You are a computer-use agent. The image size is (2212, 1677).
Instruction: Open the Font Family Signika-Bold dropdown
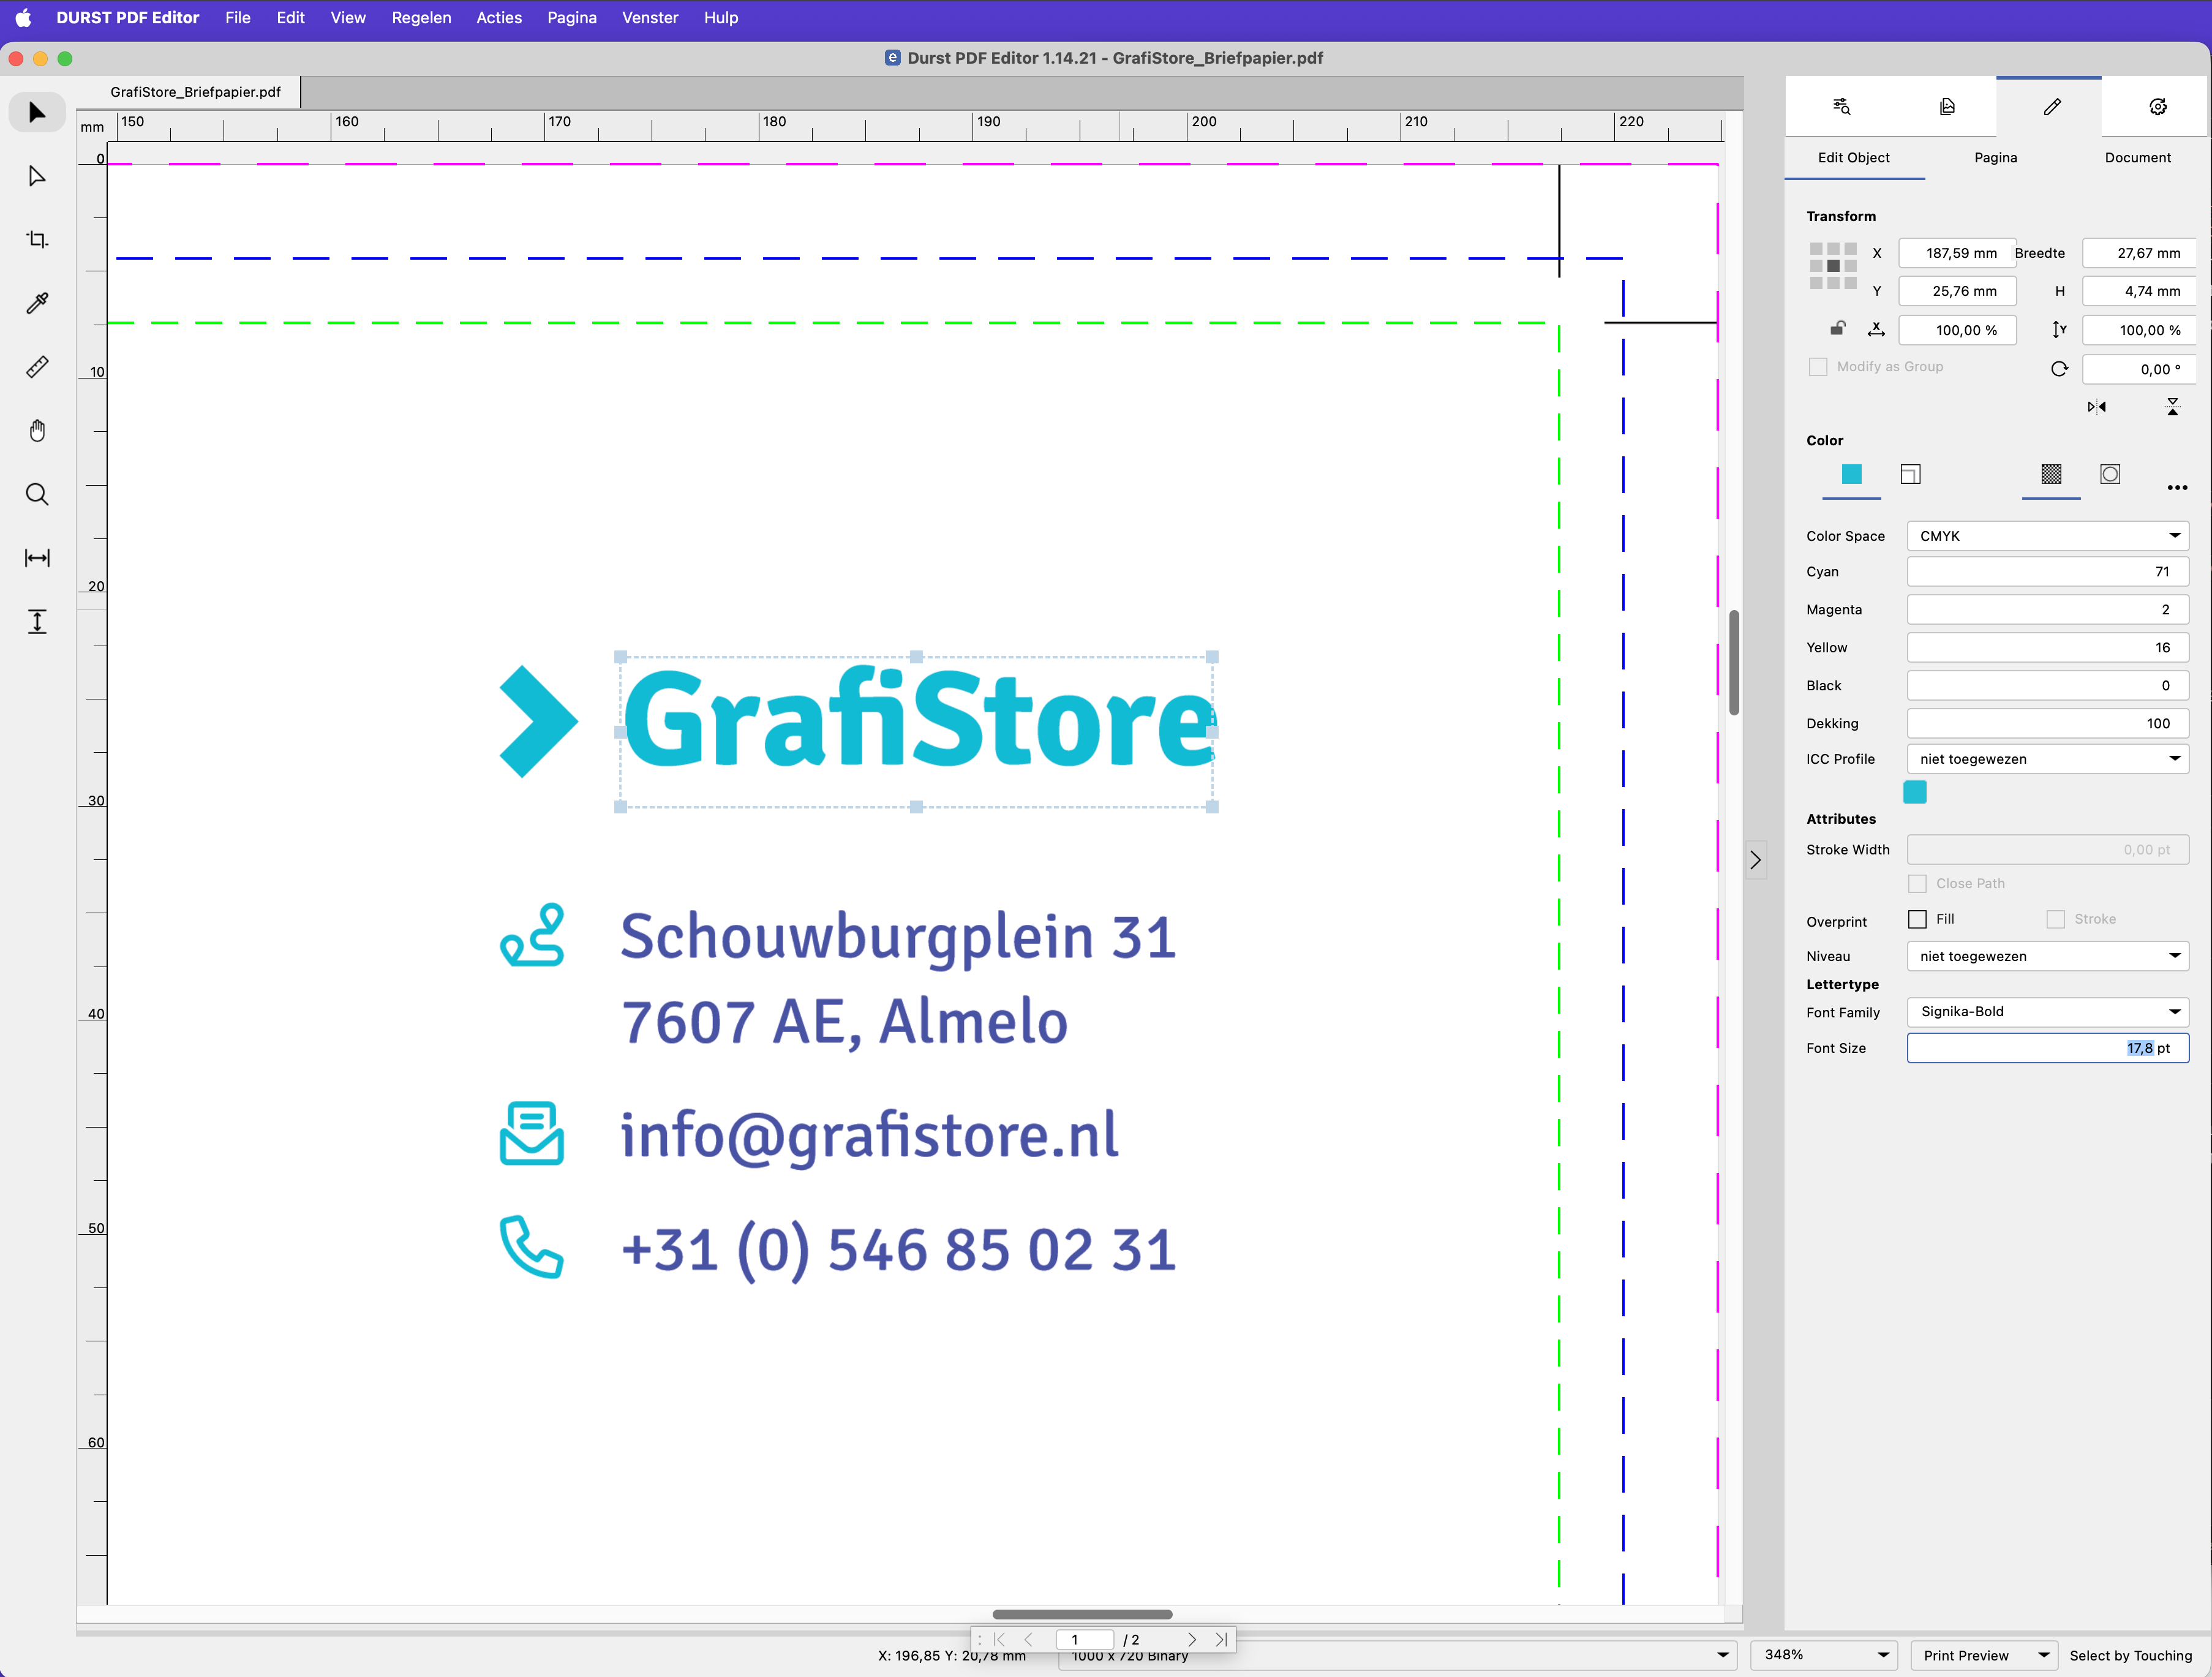(2047, 1012)
